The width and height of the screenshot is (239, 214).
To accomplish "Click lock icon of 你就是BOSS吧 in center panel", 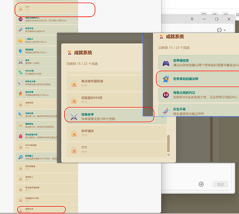I will tap(74, 100).
